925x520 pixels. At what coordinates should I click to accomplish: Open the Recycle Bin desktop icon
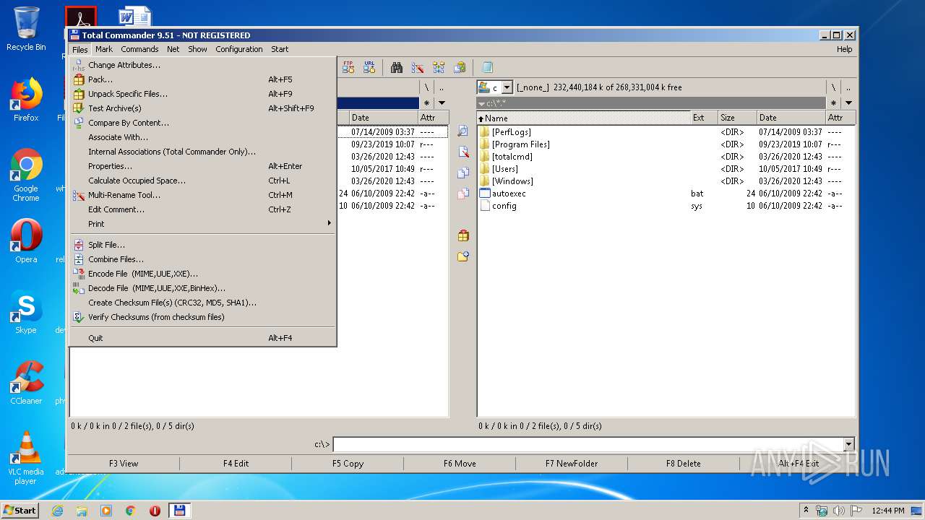tap(26, 30)
